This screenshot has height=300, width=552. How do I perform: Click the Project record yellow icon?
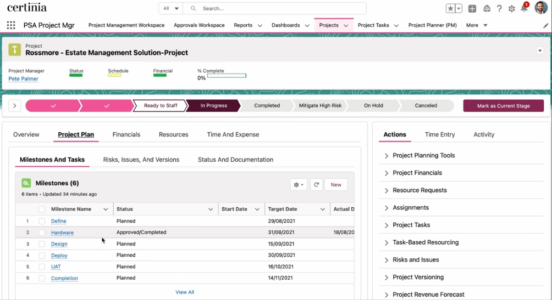pos(15,50)
